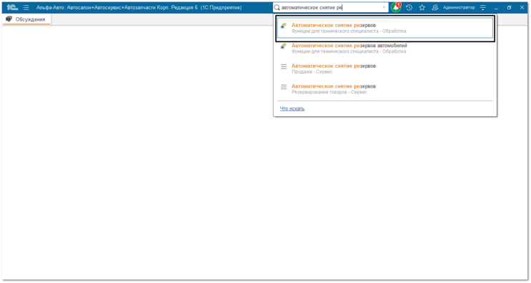Click the user profile icon near Администратор

pyautogui.click(x=435, y=7)
